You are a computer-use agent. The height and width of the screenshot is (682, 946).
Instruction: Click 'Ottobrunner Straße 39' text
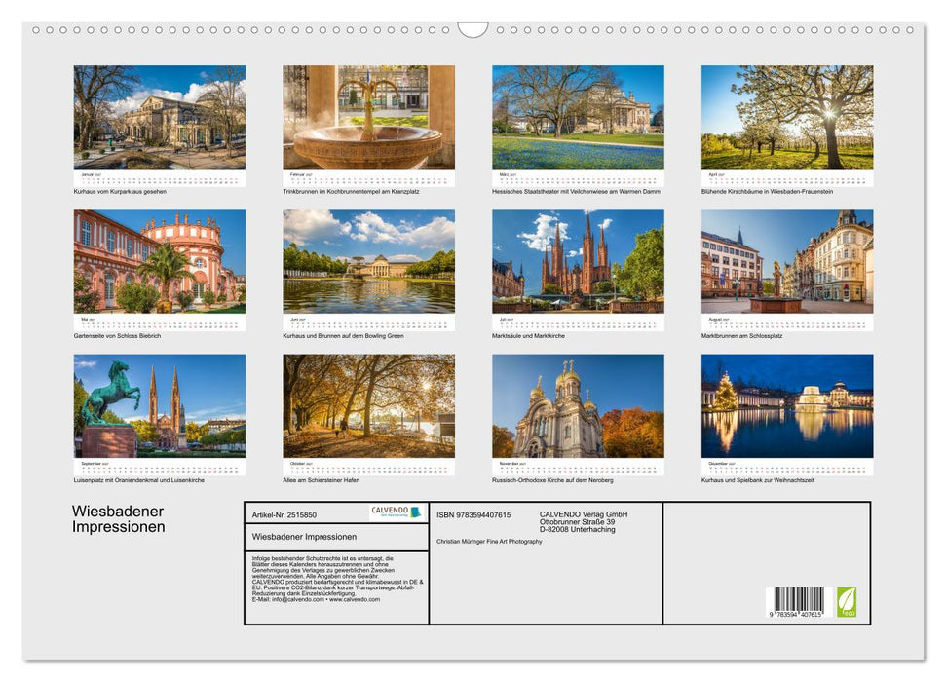(x=578, y=522)
